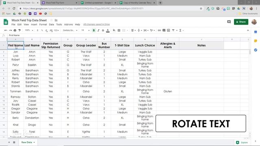Format as percent from toolbar
Image resolution: width=260 pixels, height=146 pixels.
click(42, 30)
